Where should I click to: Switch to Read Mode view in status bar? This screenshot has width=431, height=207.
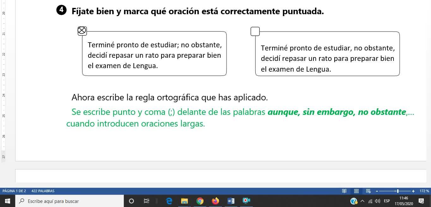[x=344, y=191]
